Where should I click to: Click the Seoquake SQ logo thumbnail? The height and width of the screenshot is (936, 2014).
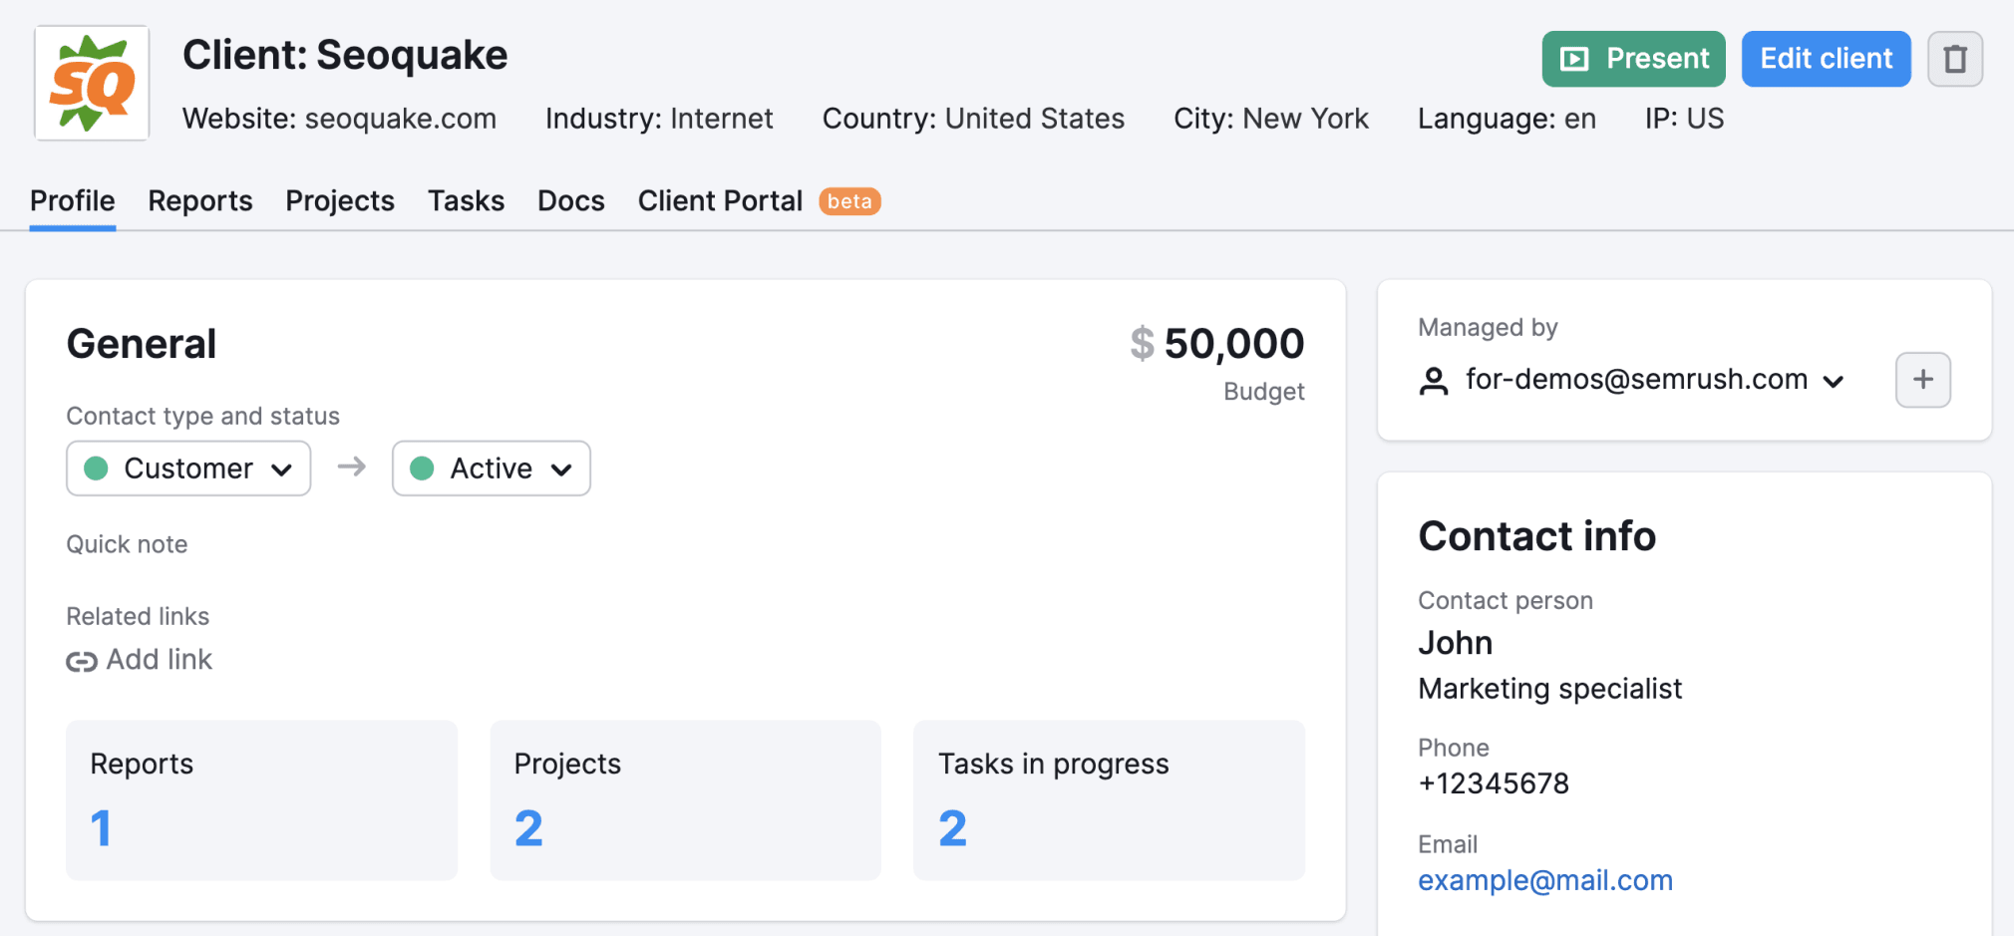pyautogui.click(x=92, y=84)
